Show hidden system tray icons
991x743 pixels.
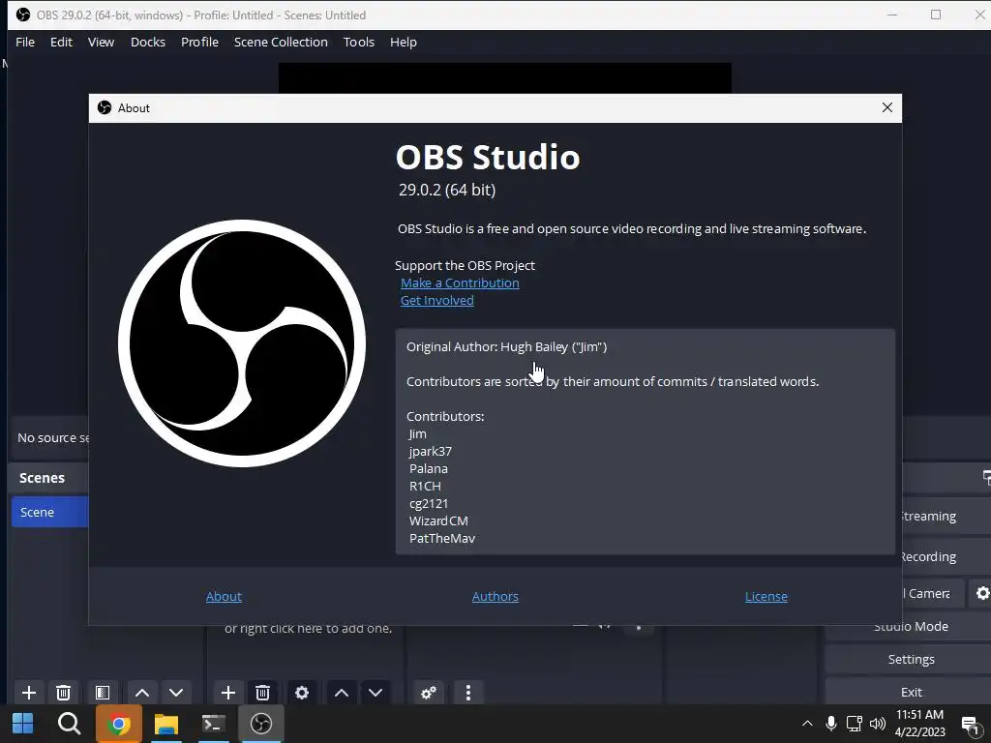807,724
